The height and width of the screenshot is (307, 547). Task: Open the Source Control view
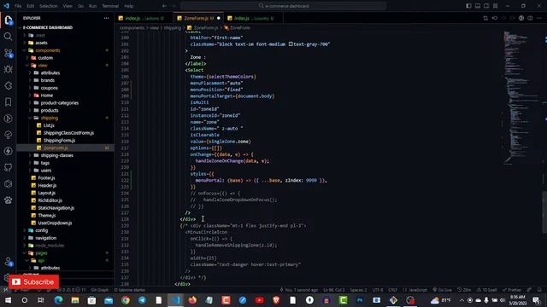(8, 53)
